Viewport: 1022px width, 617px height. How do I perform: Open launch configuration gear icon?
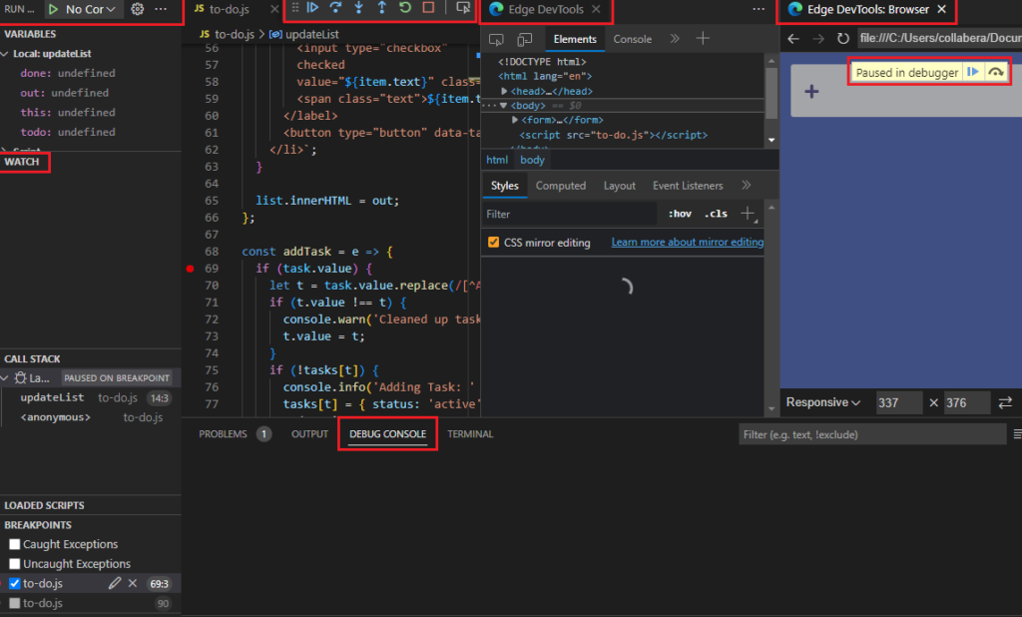tap(137, 9)
